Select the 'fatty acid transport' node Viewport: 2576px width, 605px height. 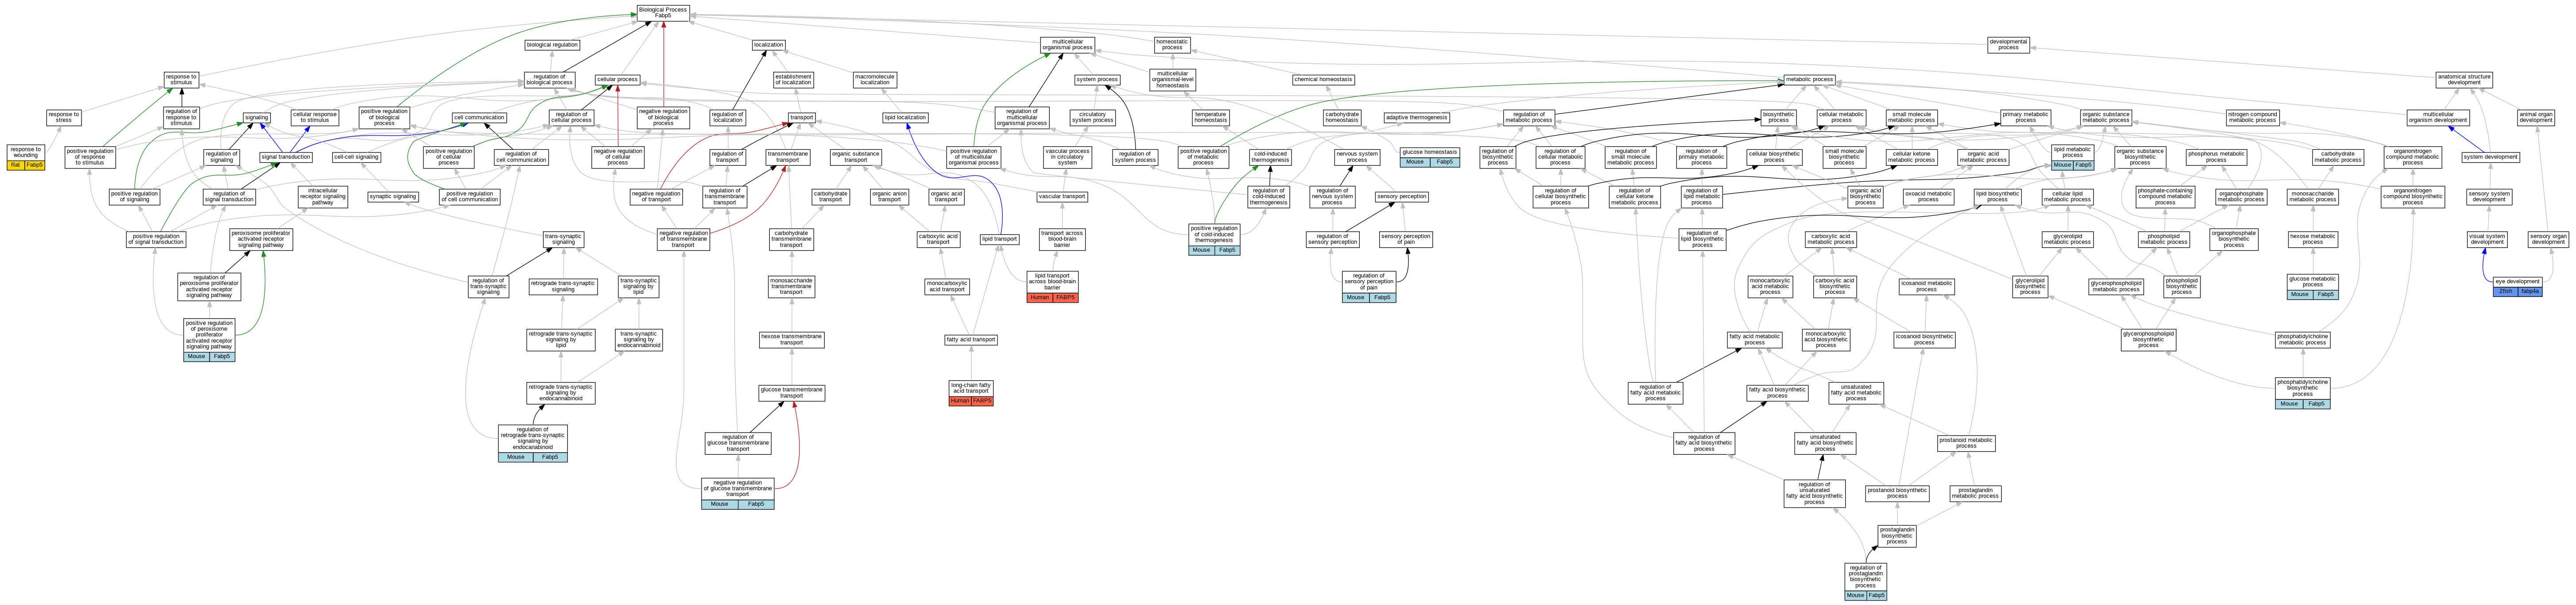pyautogui.click(x=971, y=340)
